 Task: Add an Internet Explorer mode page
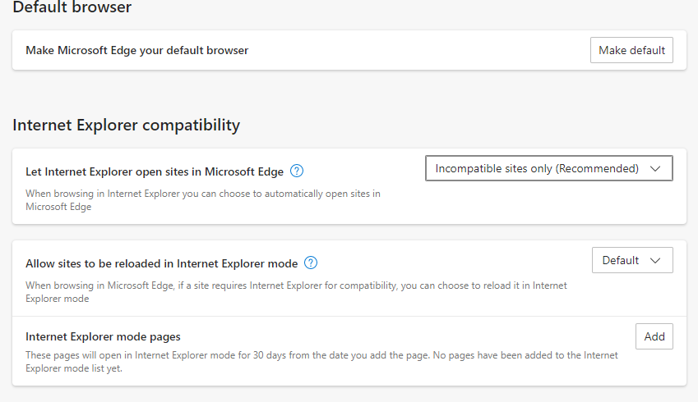[654, 336]
